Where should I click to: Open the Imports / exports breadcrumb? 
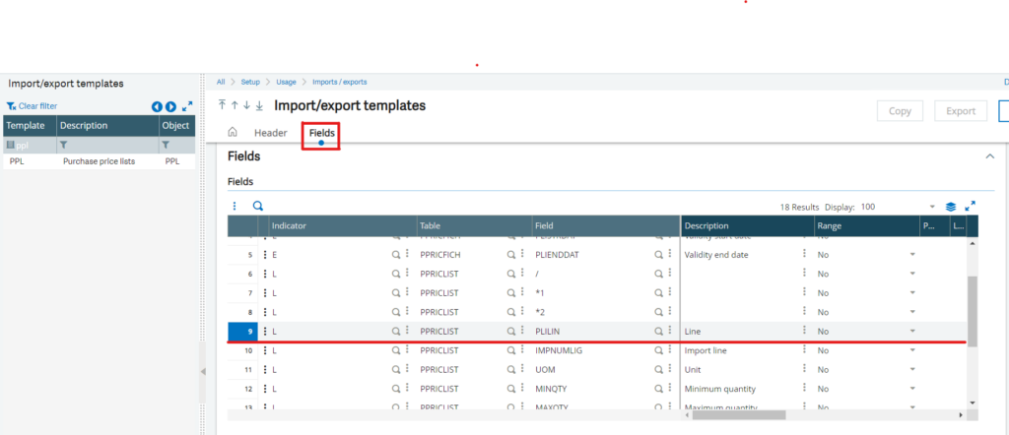pyautogui.click(x=339, y=82)
